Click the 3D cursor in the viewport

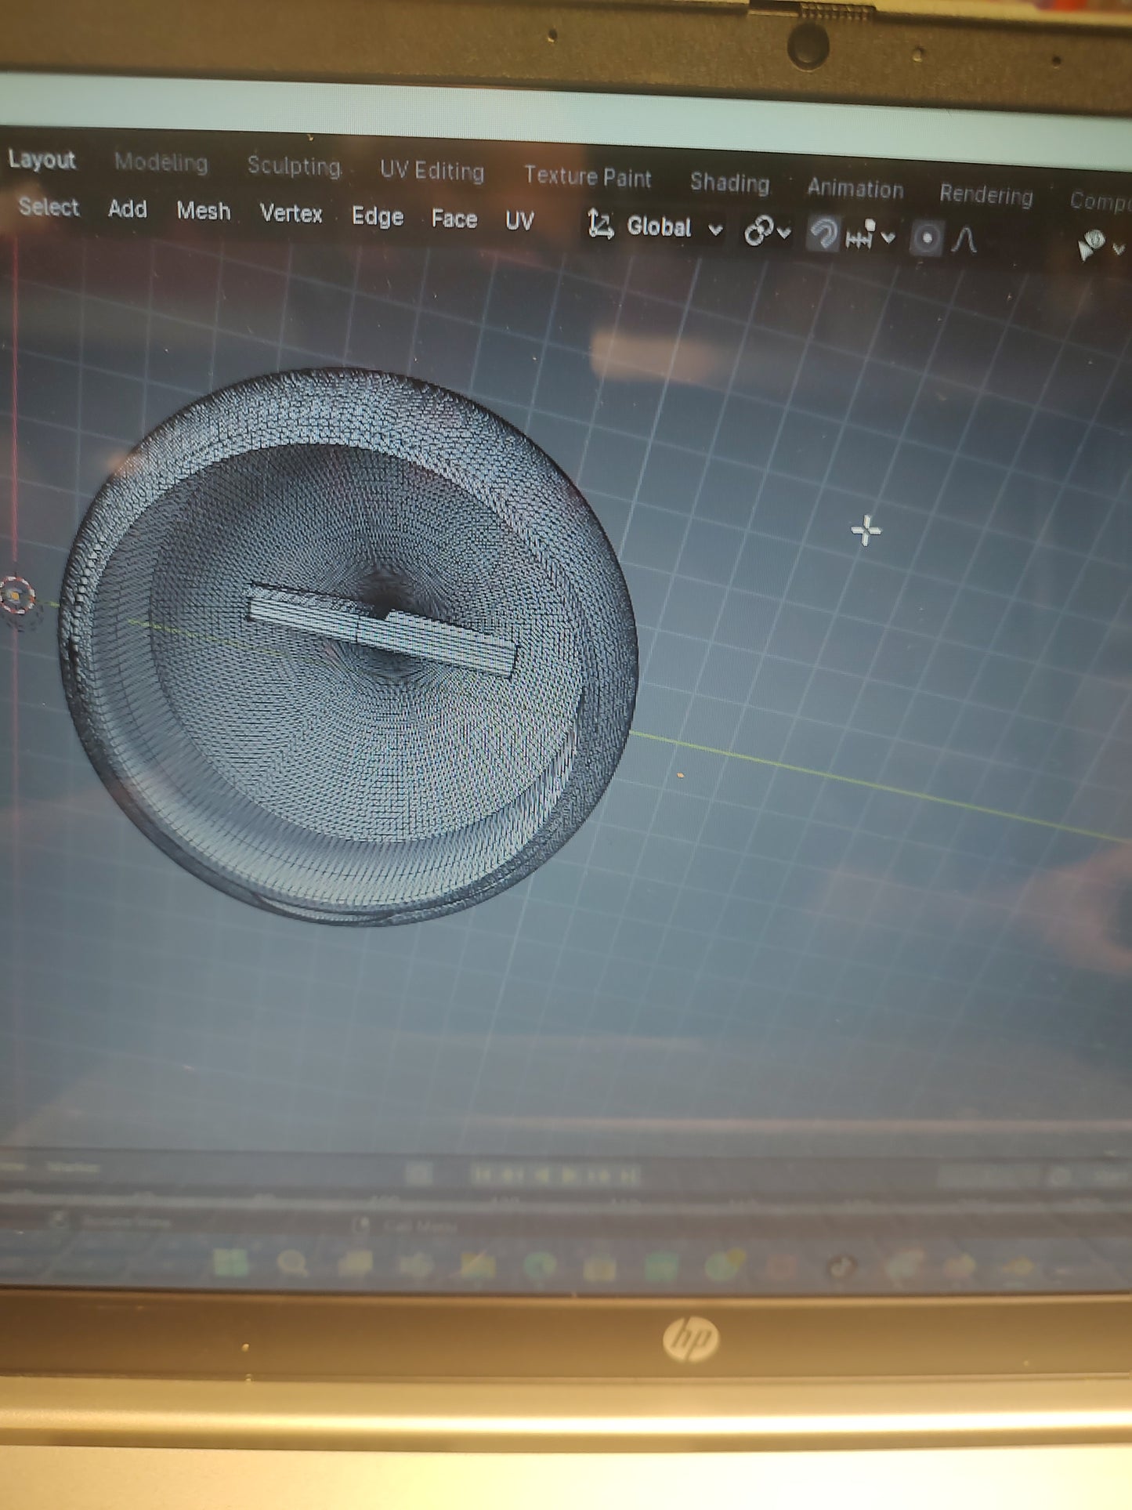(x=17, y=597)
